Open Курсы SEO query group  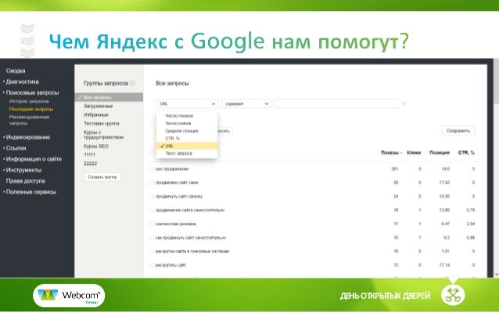(x=95, y=146)
